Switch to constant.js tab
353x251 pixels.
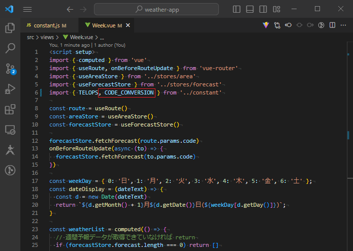pos(50,25)
